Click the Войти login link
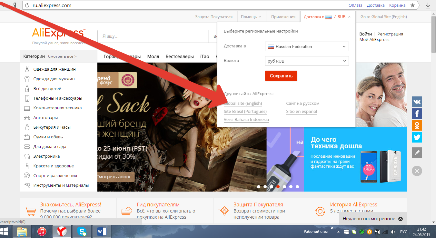 point(366,34)
